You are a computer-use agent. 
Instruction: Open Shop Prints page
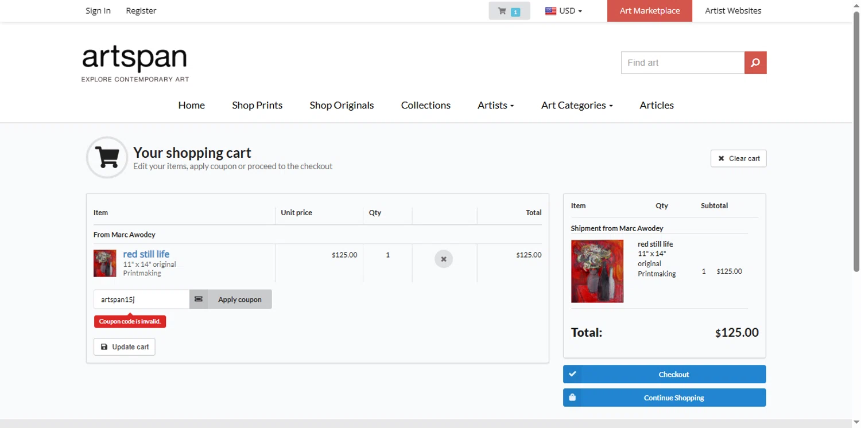(x=257, y=105)
